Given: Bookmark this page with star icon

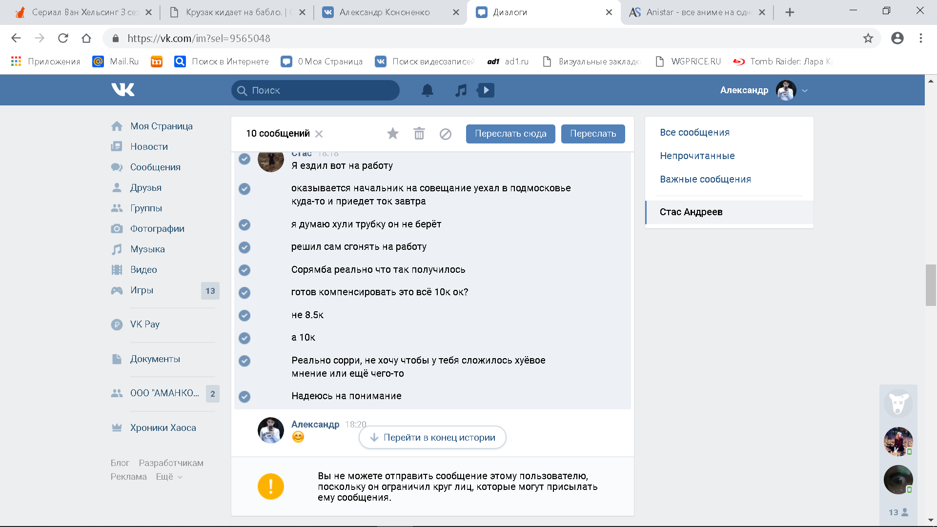Looking at the screenshot, I should point(868,38).
